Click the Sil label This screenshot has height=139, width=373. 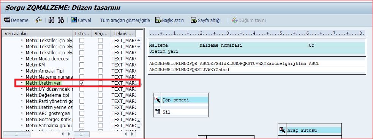coord(166,112)
